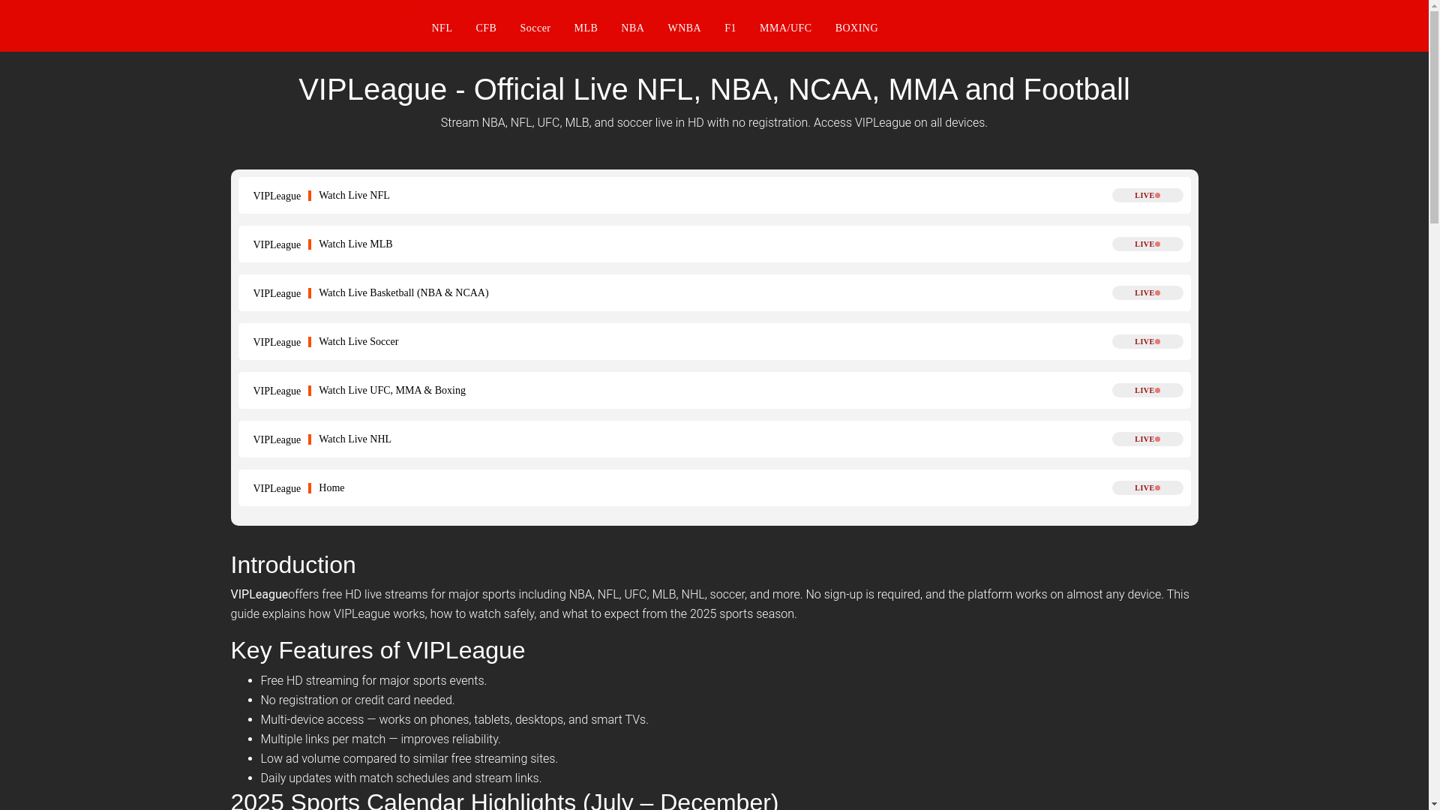The width and height of the screenshot is (1440, 810).
Task: Click VIPLeague label in Watch Live Soccer row
Action: (x=277, y=343)
